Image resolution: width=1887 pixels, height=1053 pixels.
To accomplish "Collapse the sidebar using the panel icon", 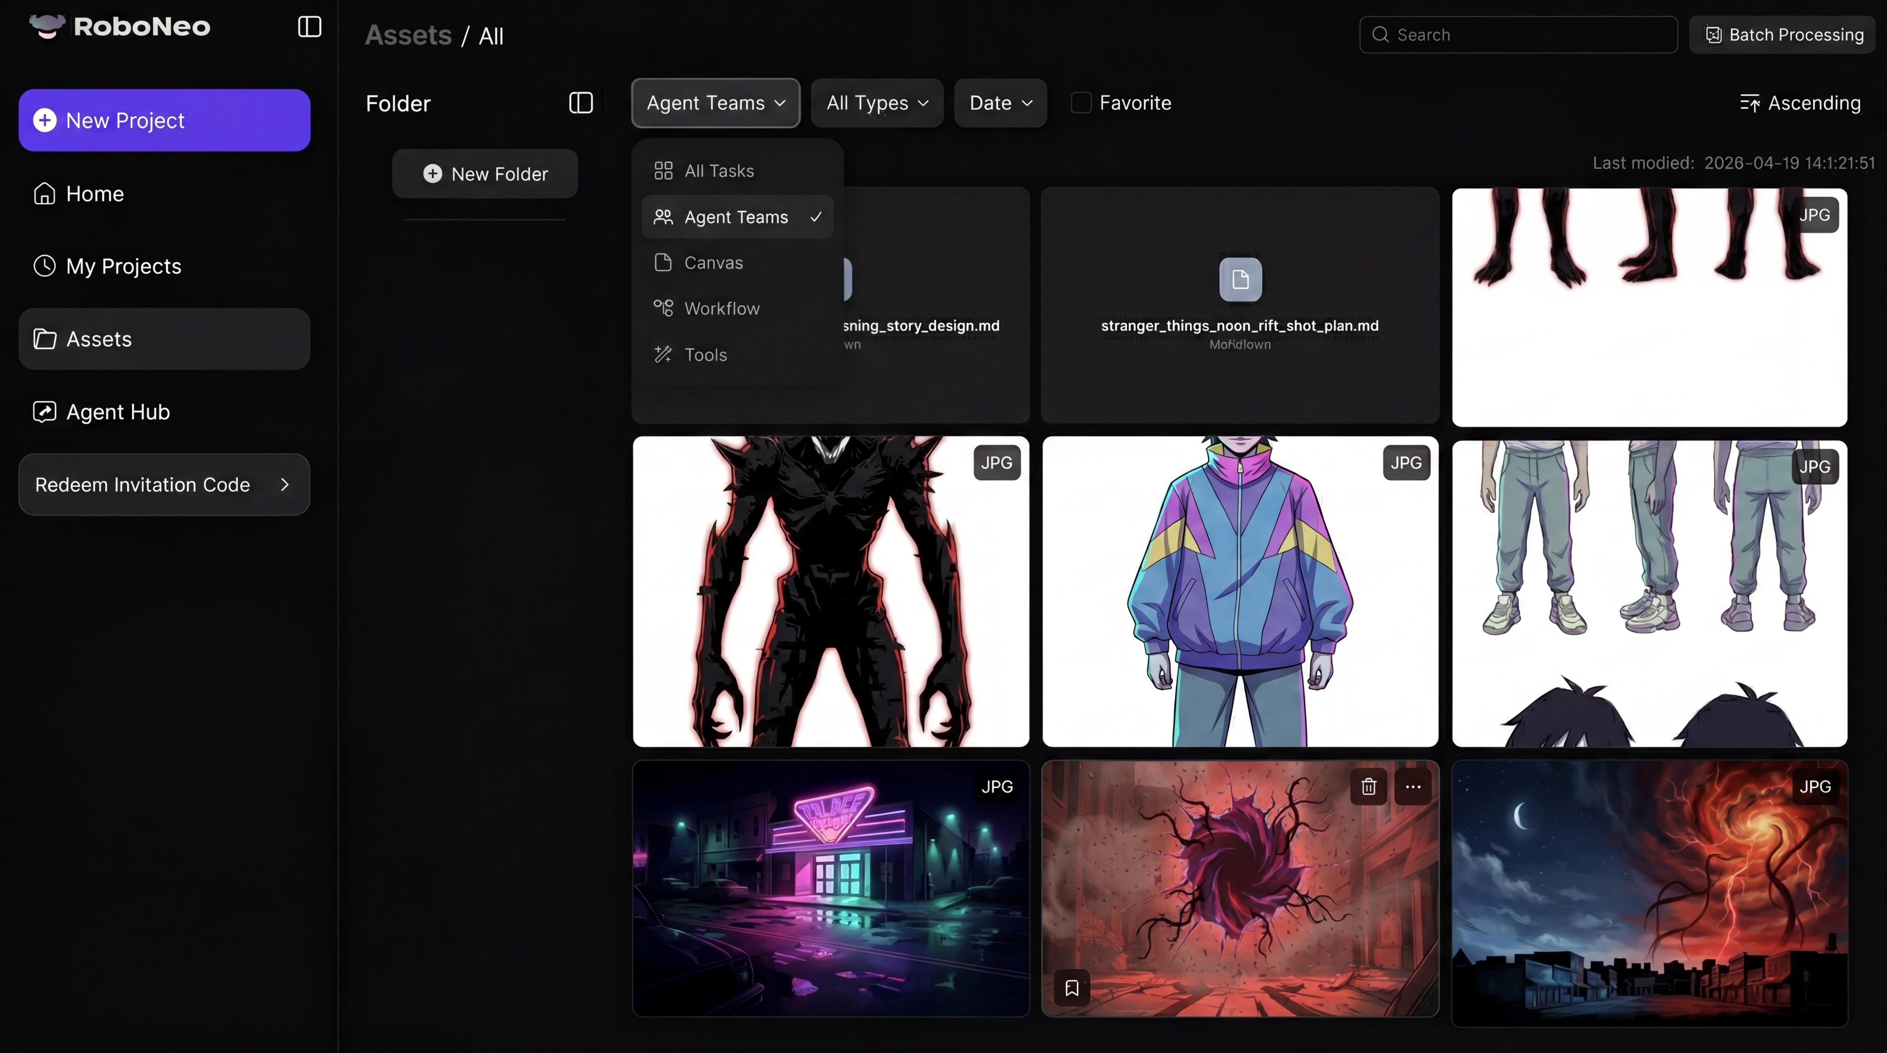I will tap(309, 26).
